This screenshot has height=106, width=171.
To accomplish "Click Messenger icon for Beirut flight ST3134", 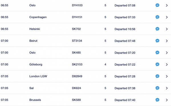I will [157, 41].
